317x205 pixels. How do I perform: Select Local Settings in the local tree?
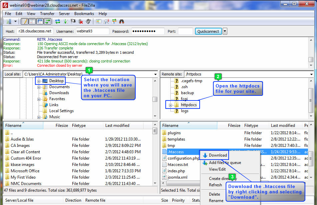(x=61, y=111)
